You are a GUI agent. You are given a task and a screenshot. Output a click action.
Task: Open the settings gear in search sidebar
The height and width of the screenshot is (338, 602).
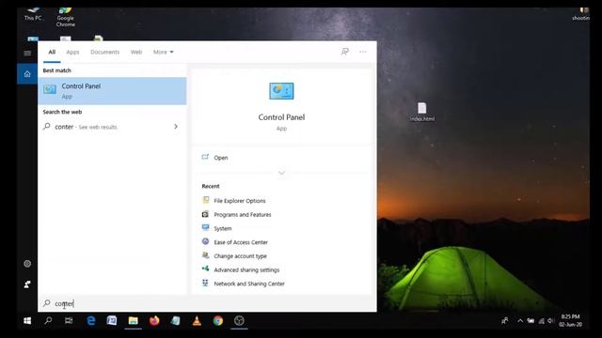(x=27, y=264)
